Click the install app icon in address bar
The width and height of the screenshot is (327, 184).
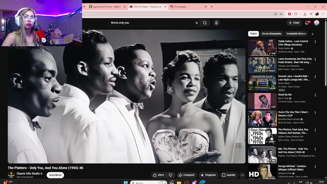tap(275, 14)
